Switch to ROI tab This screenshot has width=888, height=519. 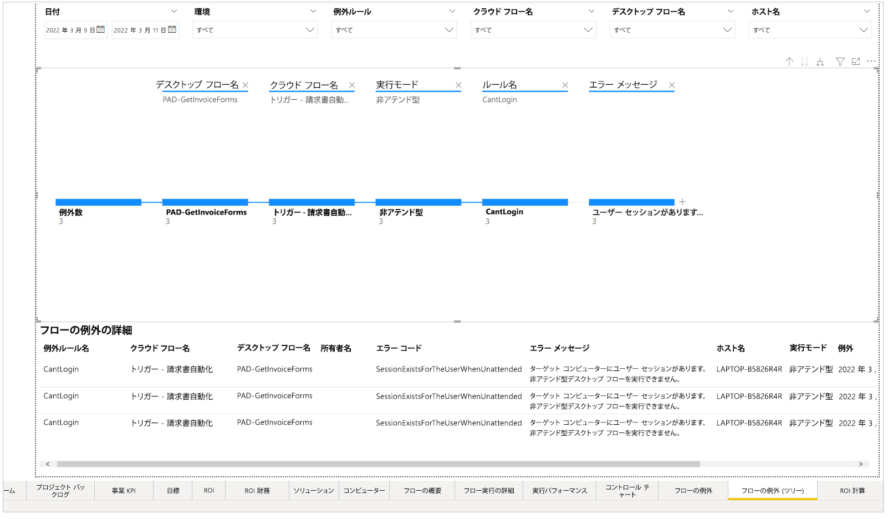click(x=209, y=491)
